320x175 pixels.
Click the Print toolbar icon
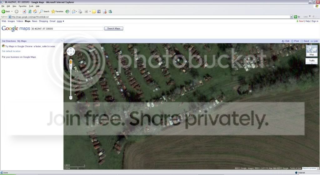pyautogui.click(x=80, y=12)
